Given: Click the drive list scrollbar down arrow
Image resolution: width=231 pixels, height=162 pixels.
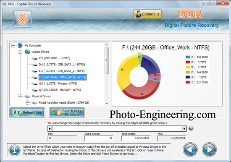Looking at the screenshot, I should coord(107,104).
